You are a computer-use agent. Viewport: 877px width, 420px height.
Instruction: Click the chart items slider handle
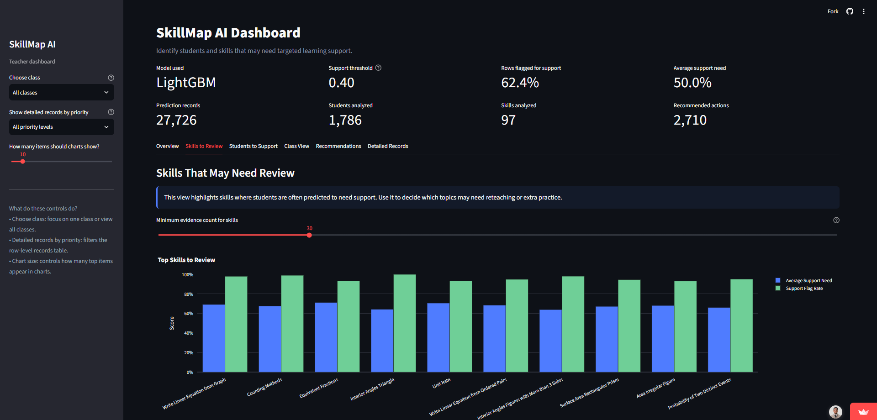pos(22,161)
